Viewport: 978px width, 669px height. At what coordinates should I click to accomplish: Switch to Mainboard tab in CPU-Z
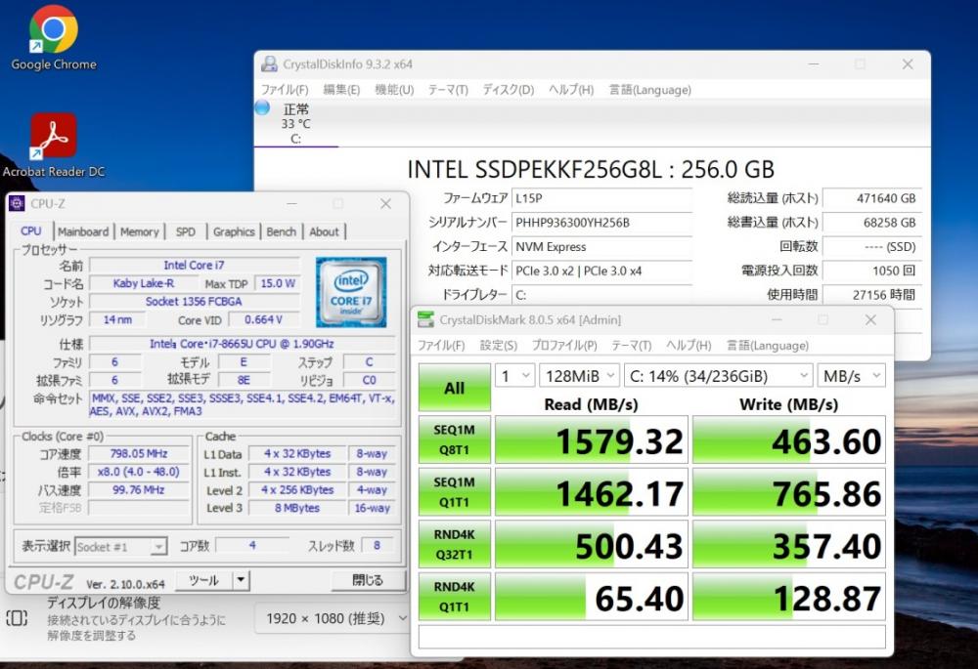(x=83, y=231)
